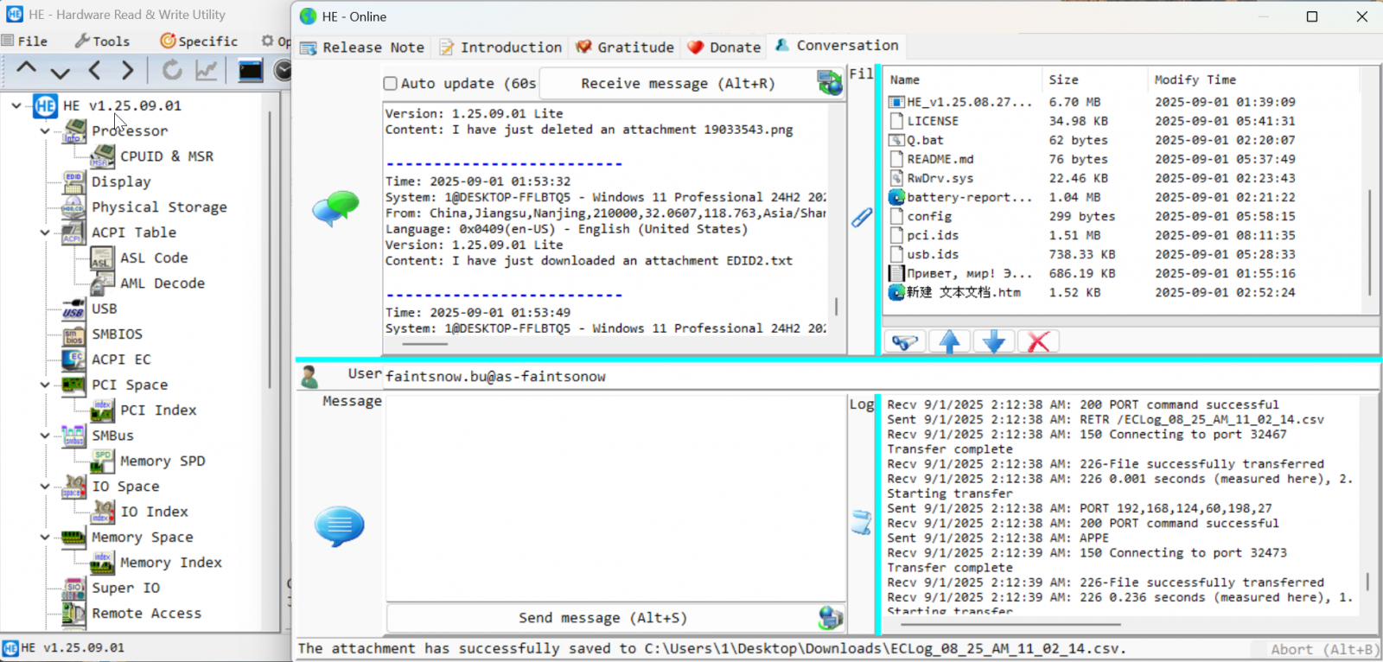Click the ASL Code icon in tree

(x=103, y=258)
